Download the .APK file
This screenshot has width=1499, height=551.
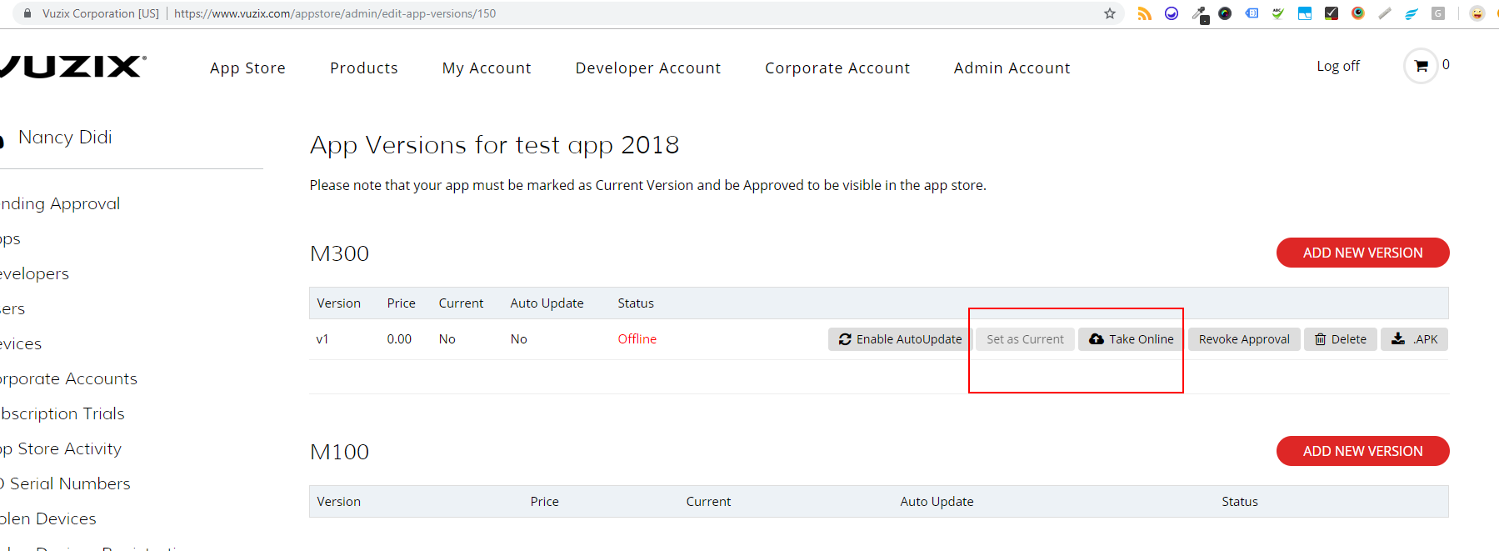coord(1415,339)
